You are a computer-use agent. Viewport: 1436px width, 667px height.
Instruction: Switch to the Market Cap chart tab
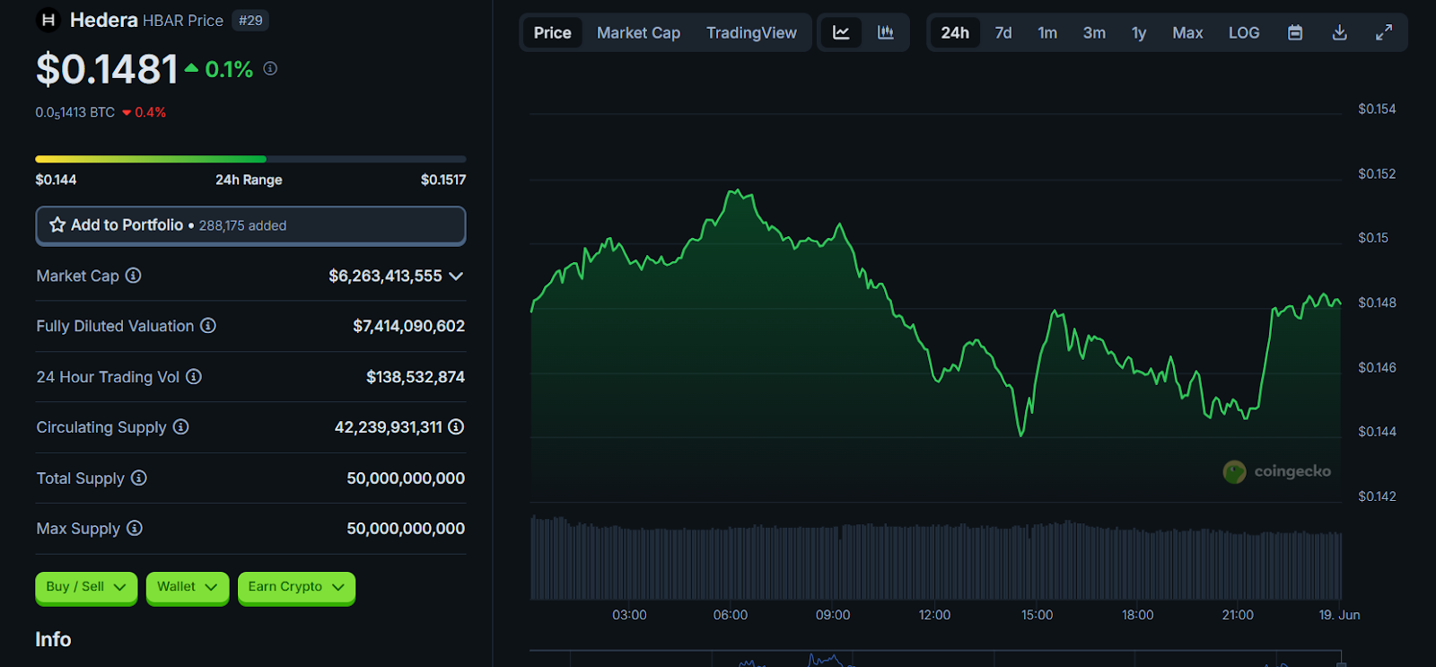click(x=638, y=33)
